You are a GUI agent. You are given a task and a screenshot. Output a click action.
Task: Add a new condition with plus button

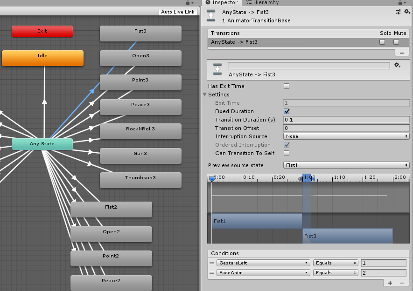[390, 283]
